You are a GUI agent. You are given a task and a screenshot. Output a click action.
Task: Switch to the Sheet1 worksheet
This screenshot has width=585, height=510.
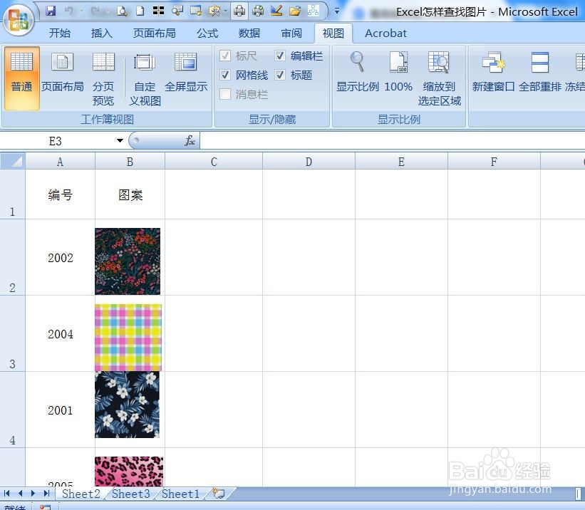point(180,494)
